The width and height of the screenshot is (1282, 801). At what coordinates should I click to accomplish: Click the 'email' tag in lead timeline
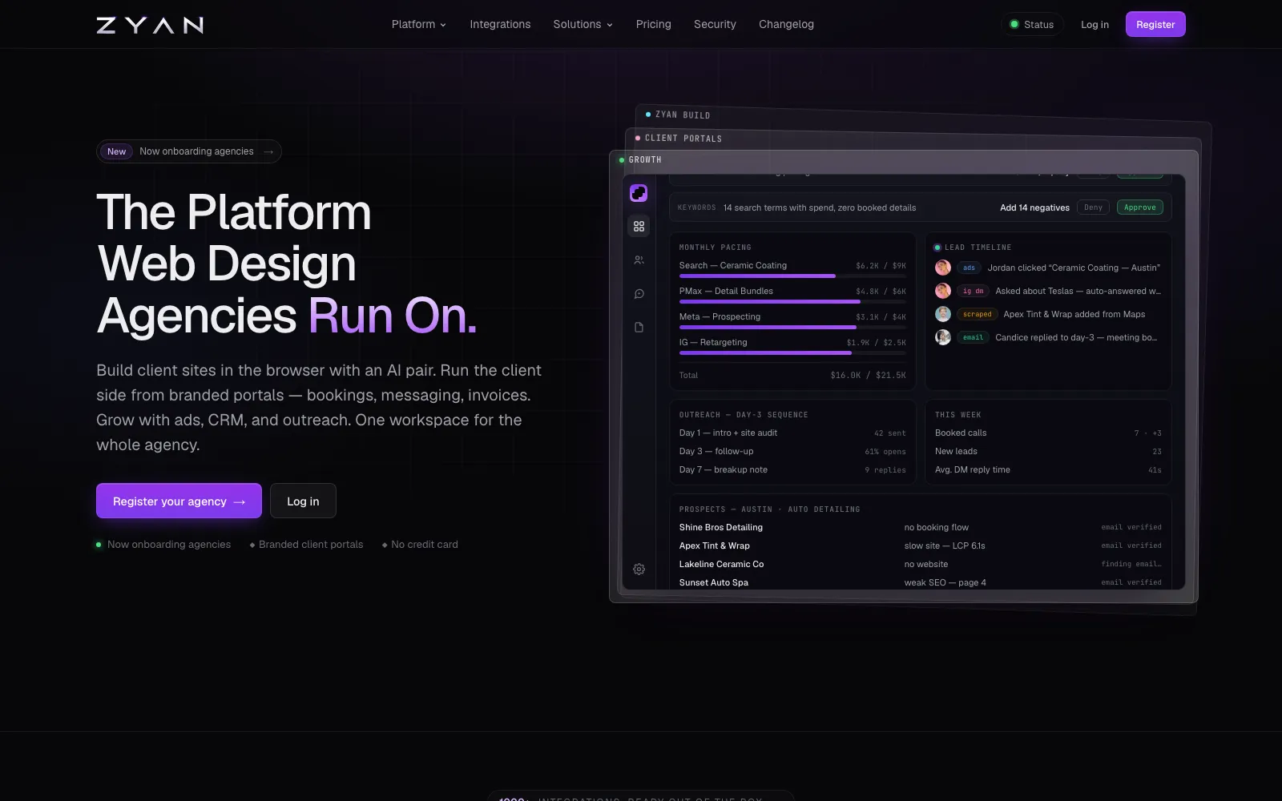click(x=973, y=337)
